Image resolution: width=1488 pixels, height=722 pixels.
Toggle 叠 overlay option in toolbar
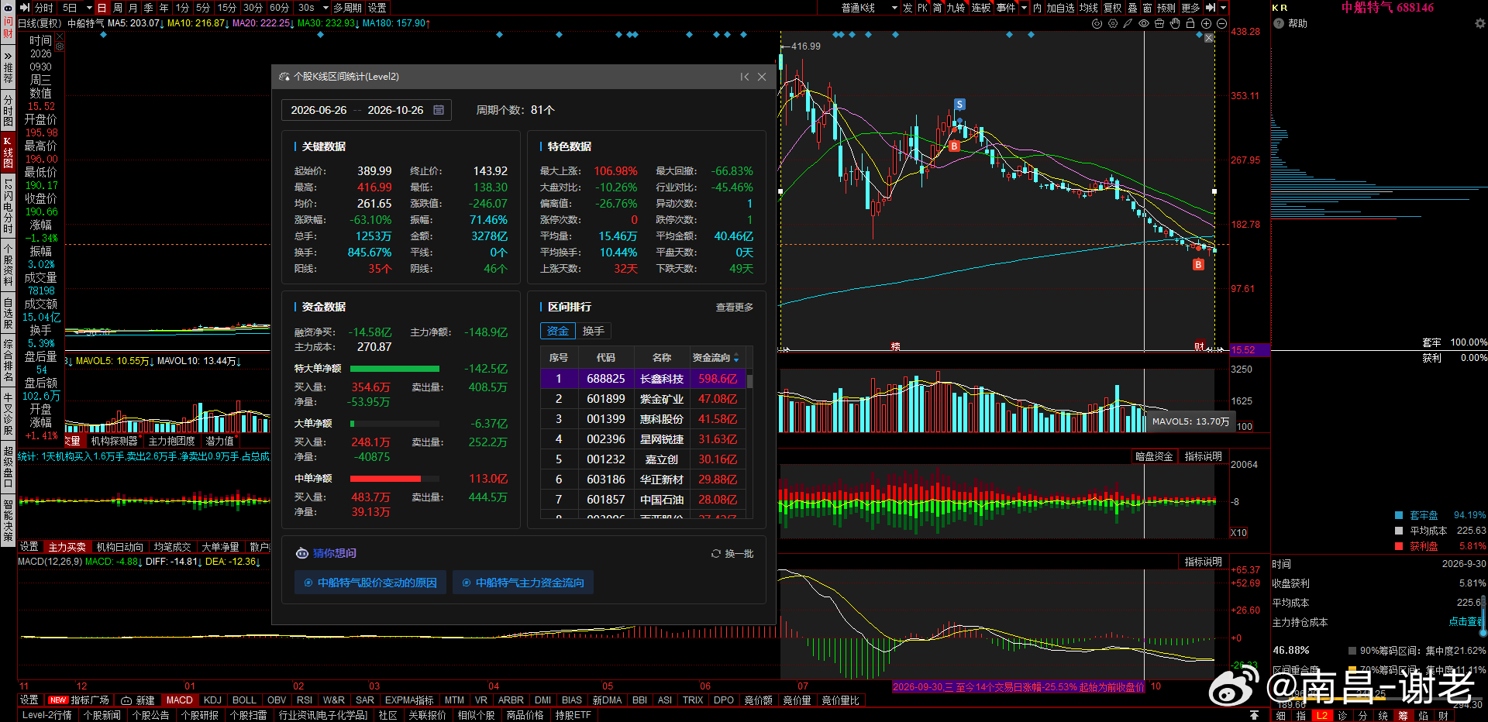click(1132, 8)
